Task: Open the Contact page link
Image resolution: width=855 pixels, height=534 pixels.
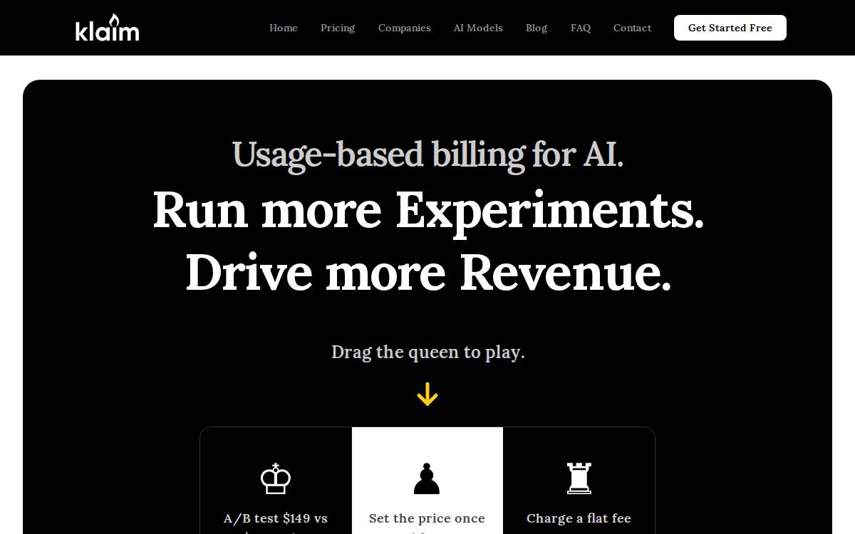Action: [633, 28]
